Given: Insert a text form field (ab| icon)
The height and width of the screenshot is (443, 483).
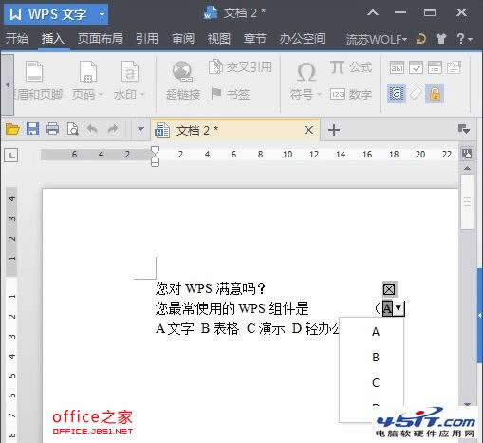Looking at the screenshot, I should click(x=397, y=67).
